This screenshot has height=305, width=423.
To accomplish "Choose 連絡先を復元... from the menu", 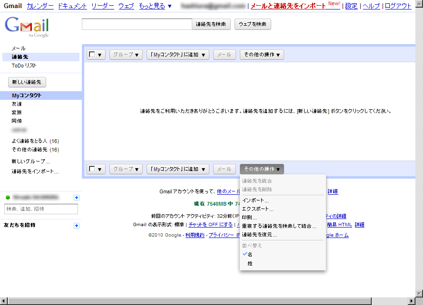I will click(x=259, y=235).
